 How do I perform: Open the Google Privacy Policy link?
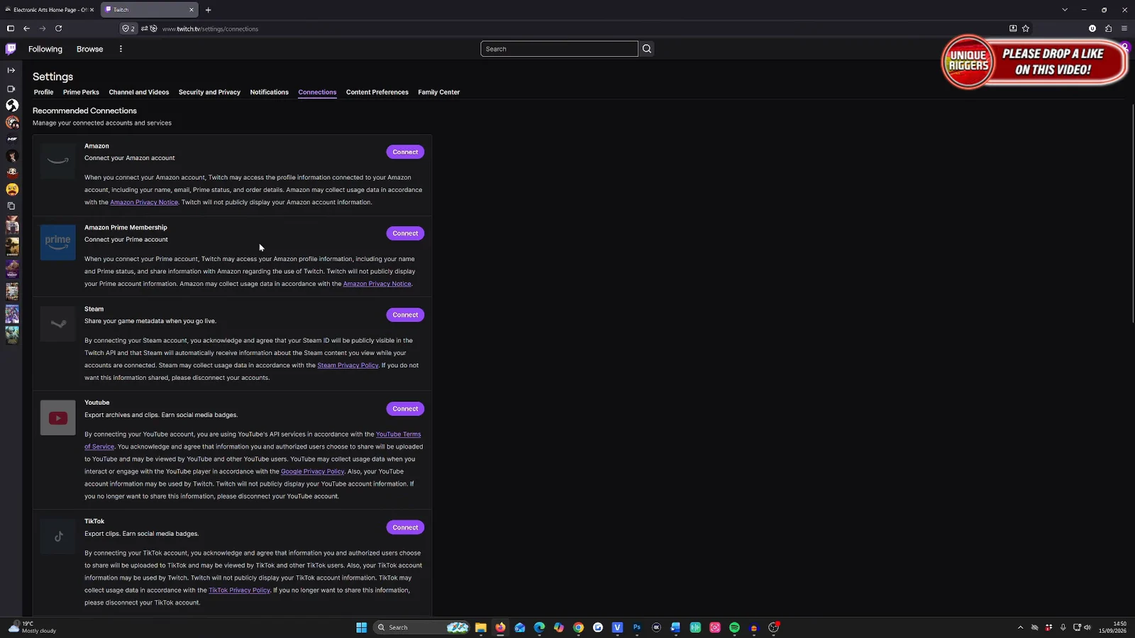point(312,471)
